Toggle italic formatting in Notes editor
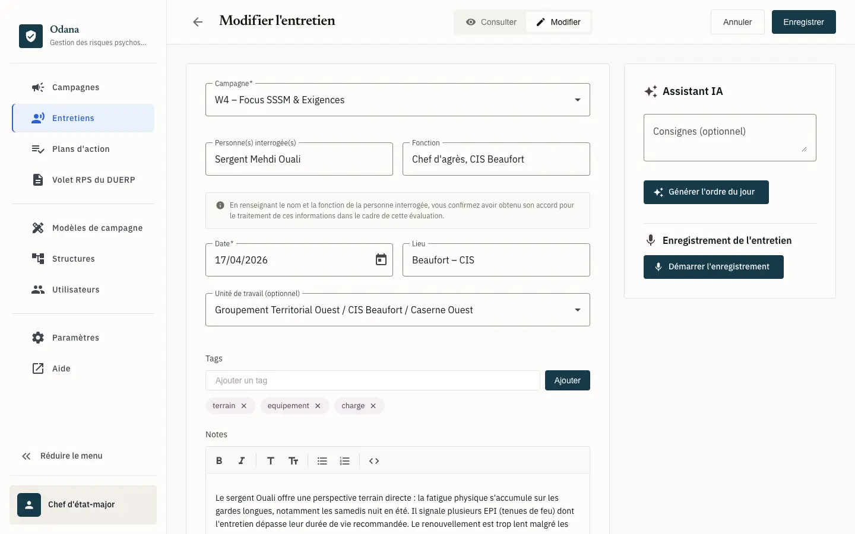 [x=242, y=461]
